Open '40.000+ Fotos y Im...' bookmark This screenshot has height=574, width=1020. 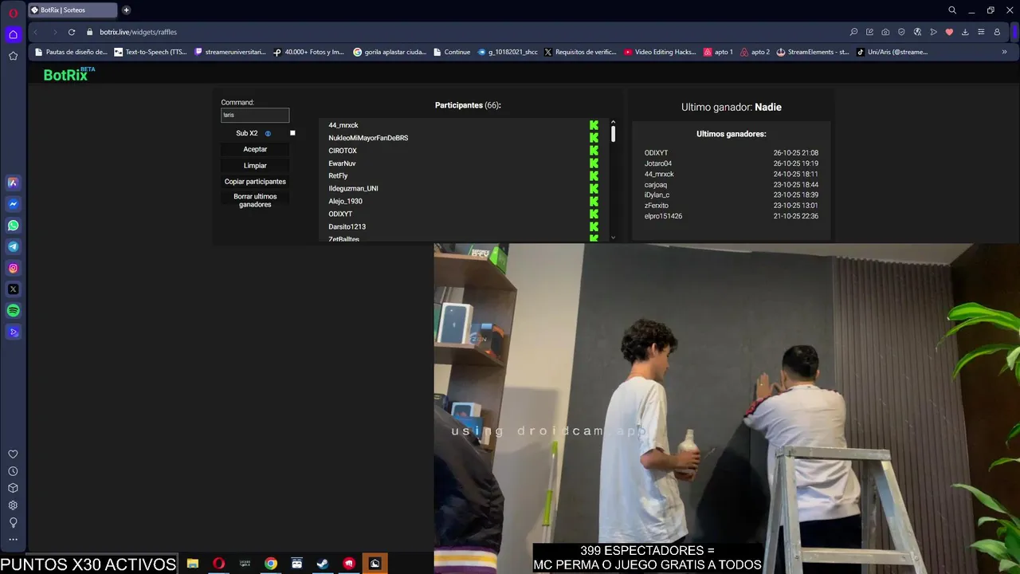click(x=308, y=52)
